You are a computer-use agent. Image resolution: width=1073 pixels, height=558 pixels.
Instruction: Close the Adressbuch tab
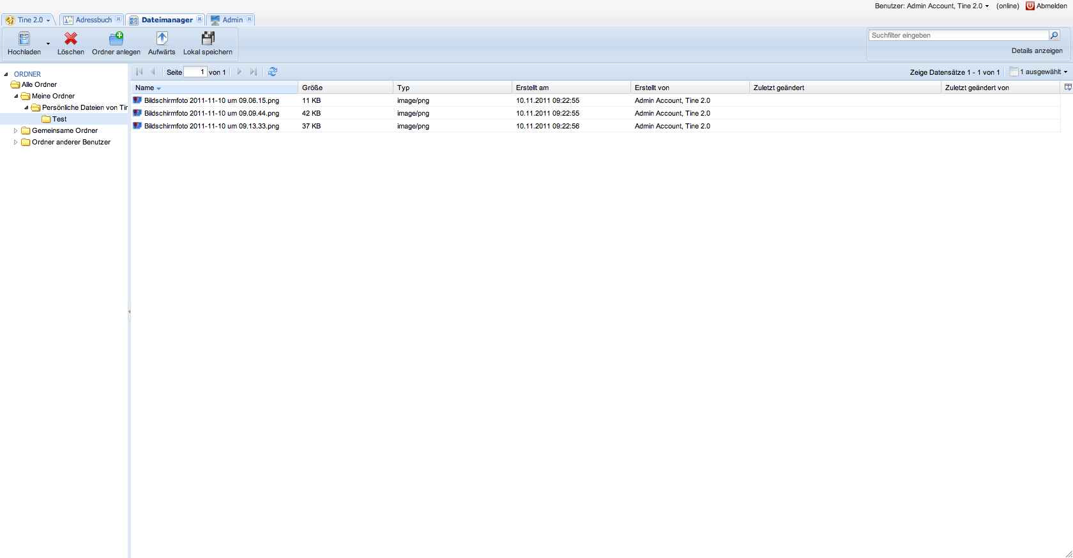click(x=118, y=20)
